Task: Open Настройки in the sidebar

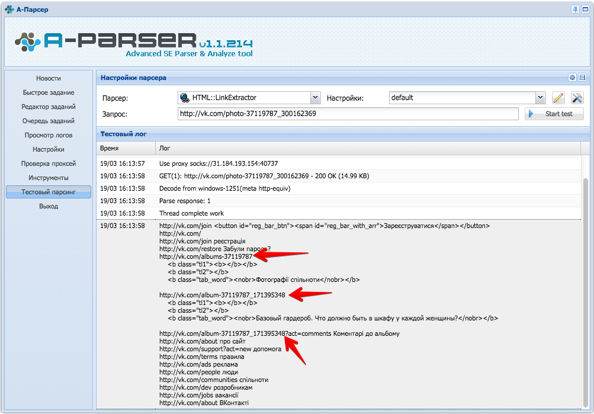Action: click(x=49, y=149)
